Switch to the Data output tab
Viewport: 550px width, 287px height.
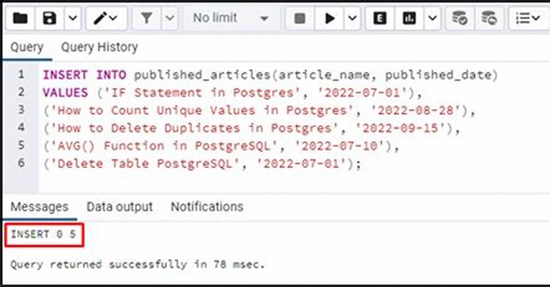pos(120,207)
